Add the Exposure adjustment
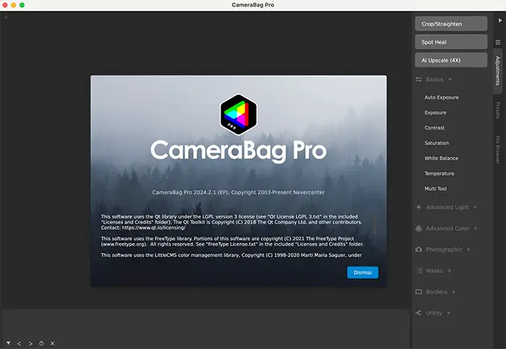 coord(435,113)
